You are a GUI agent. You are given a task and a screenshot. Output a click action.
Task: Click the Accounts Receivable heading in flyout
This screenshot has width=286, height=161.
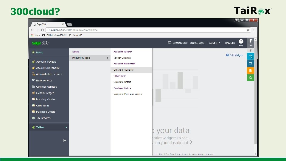[x=124, y=64]
